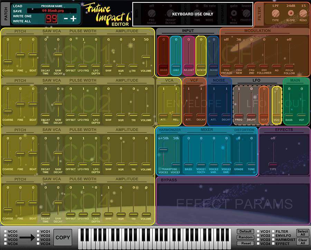Check copy-source VCO1 box before the arrow
Image resolution: width=311 pixels, height=250 pixels.
click(5, 231)
